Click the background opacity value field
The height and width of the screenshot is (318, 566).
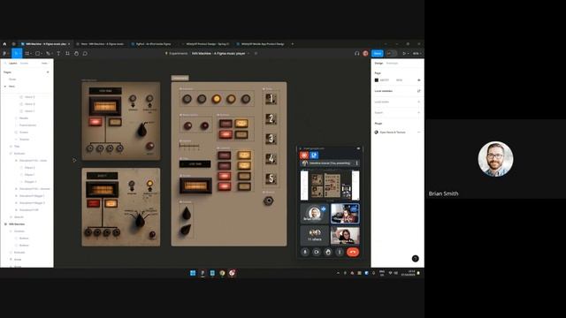click(x=399, y=80)
